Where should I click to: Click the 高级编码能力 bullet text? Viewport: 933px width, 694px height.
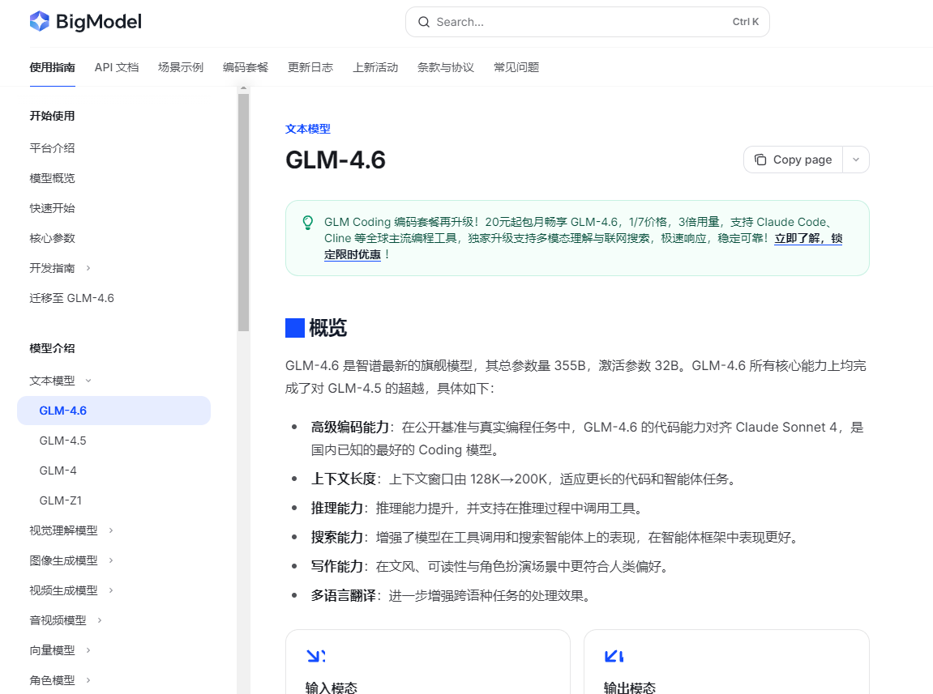[350, 427]
